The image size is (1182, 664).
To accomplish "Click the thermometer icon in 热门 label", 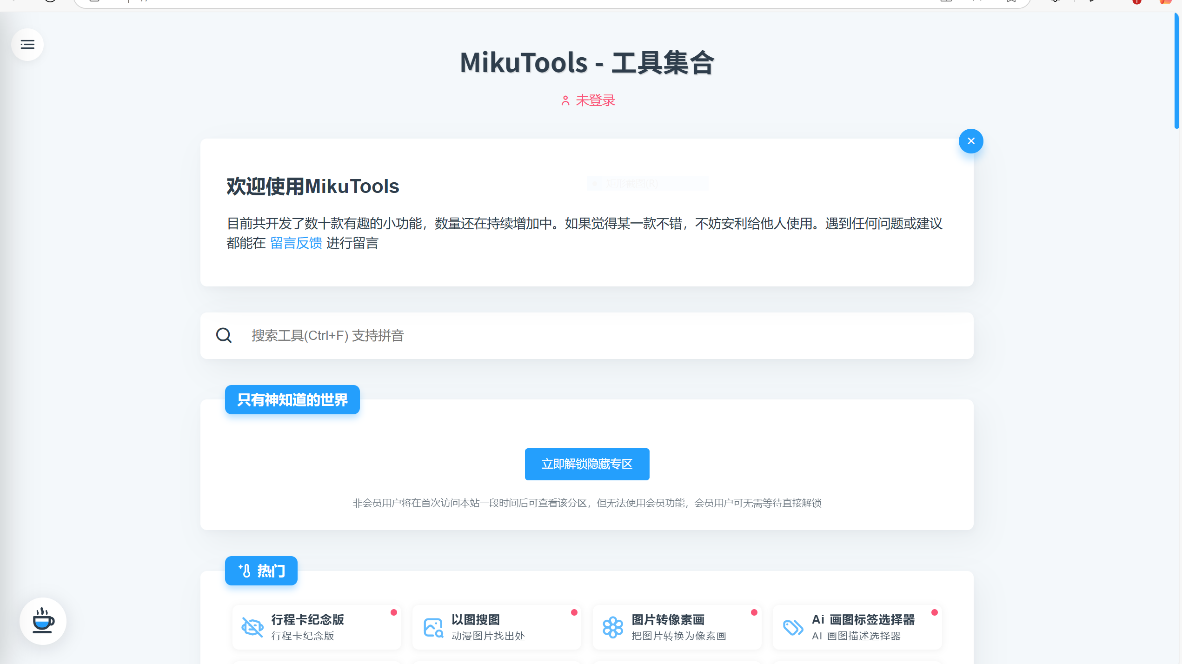I will [245, 571].
